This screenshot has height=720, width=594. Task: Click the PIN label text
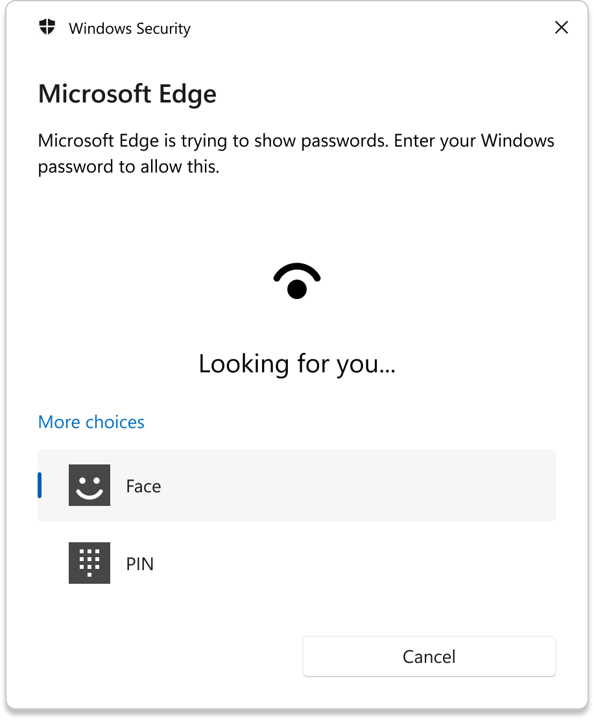[x=140, y=564]
